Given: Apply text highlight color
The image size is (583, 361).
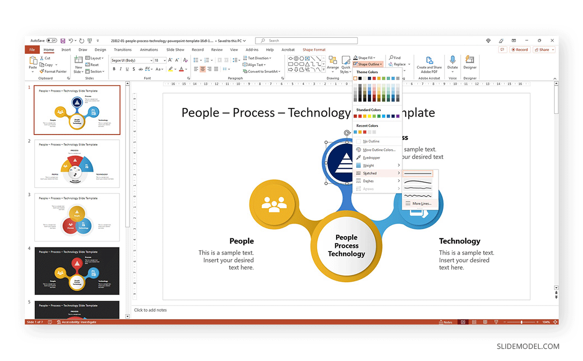Looking at the screenshot, I should tap(171, 69).
